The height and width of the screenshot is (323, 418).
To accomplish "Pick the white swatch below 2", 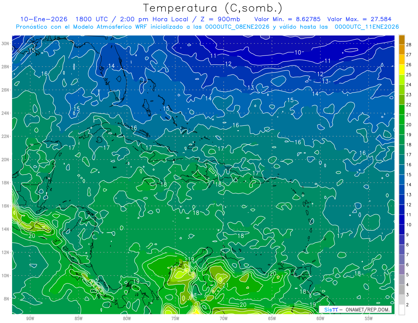I will [402, 310].
